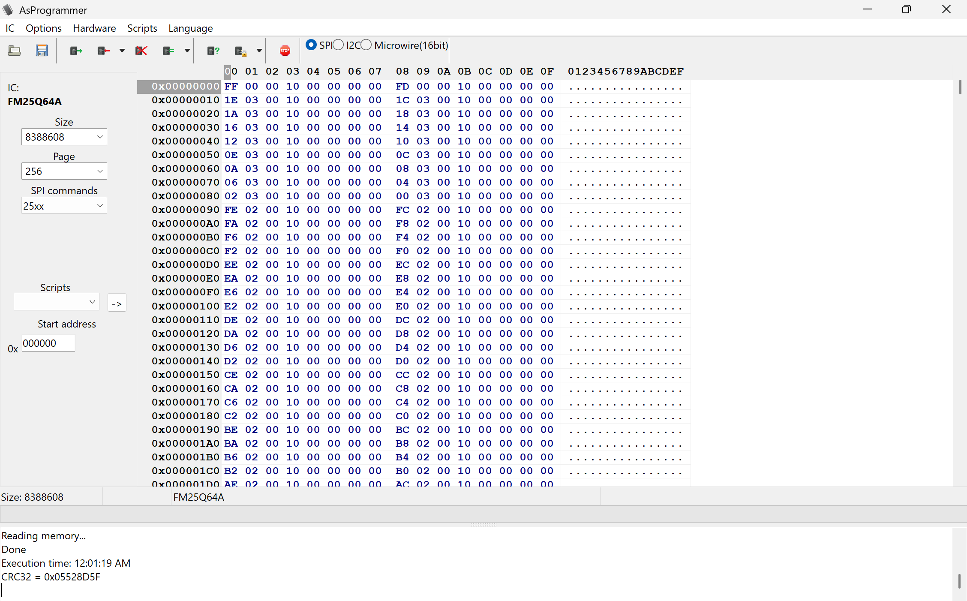
Task: Select the SPI radio button
Action: 311,45
